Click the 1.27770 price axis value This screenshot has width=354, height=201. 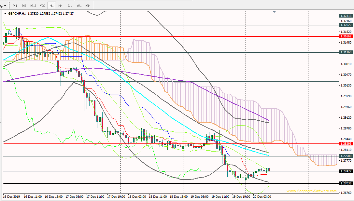click(346, 161)
